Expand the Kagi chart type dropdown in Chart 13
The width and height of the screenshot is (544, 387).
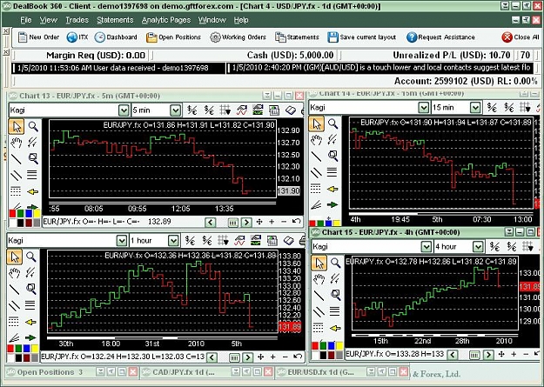pos(124,110)
